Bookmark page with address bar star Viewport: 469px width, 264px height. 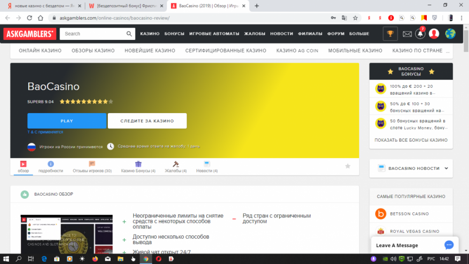(356, 18)
